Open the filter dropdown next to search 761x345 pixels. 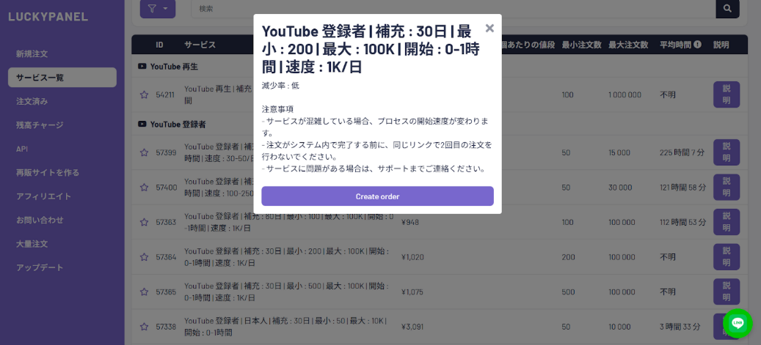point(158,9)
